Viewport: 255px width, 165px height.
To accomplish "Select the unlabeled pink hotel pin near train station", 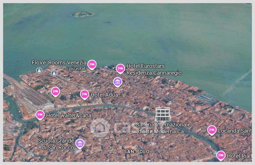I will point(55,91).
